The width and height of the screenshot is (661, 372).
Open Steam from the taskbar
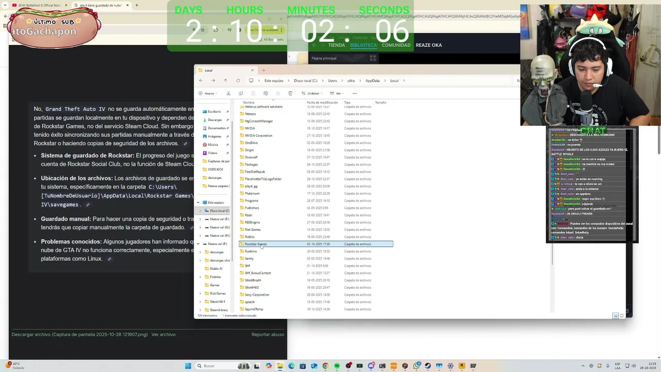428,366
